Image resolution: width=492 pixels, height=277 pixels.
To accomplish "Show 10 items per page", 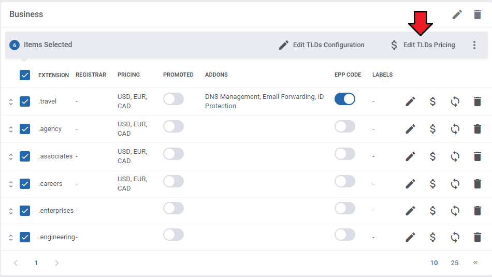I will click(434, 263).
